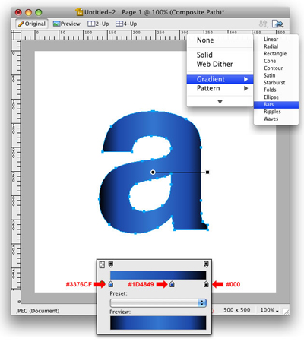The height and width of the screenshot is (345, 304).
Task: Zoom the window with green button
Action: [x=39, y=12]
